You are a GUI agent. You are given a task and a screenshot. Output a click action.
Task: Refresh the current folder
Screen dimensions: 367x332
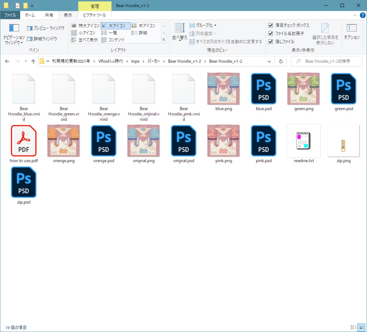pos(281,61)
